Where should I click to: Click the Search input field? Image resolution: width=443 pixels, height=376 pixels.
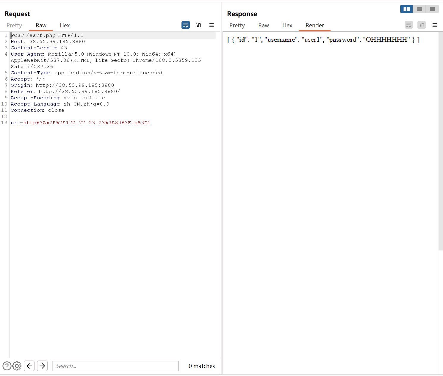(x=115, y=366)
